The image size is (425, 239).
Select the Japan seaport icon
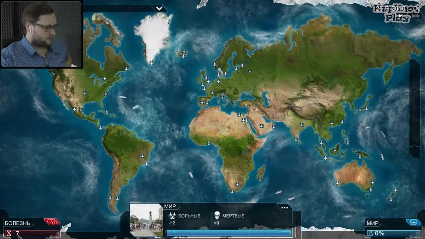[366, 108]
